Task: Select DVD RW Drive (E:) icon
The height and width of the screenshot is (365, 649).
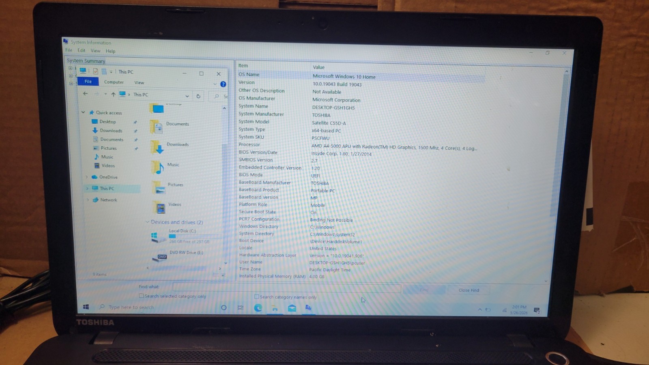Action: click(159, 258)
